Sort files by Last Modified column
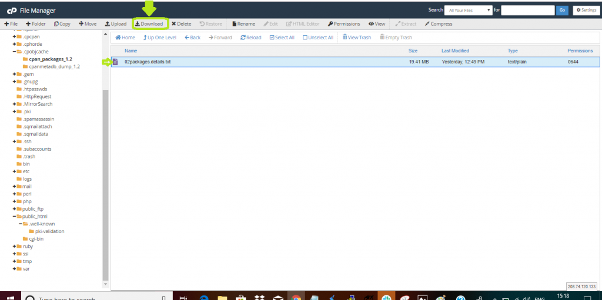 click(x=456, y=50)
